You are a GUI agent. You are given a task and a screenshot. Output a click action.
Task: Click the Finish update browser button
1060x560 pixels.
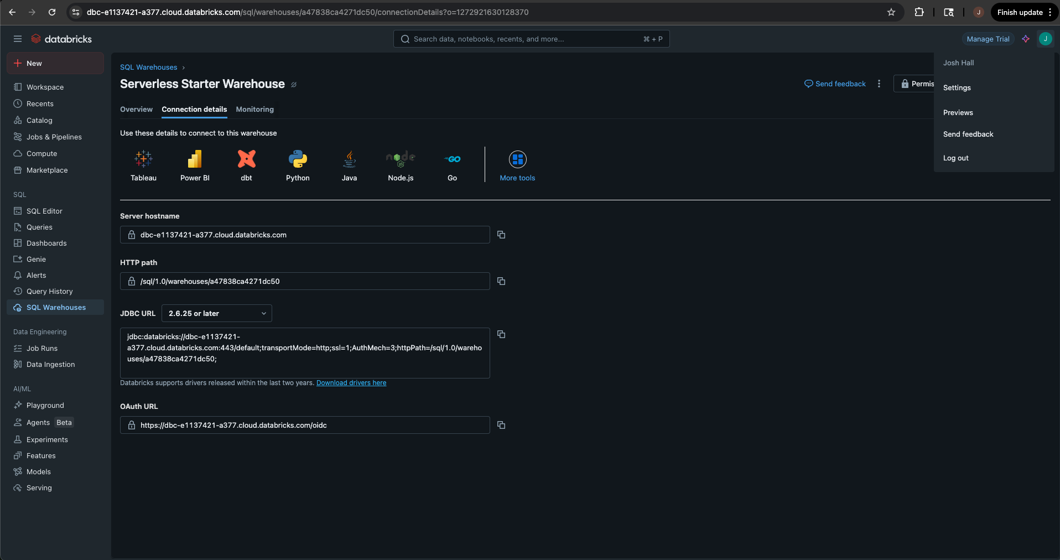click(x=1025, y=12)
